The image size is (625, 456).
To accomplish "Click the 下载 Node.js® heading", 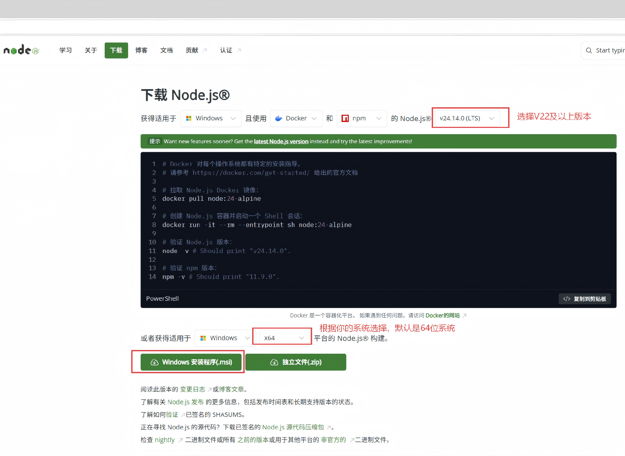I will coord(185,95).
